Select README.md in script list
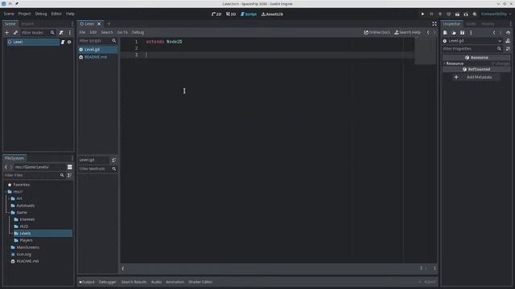 (97, 57)
